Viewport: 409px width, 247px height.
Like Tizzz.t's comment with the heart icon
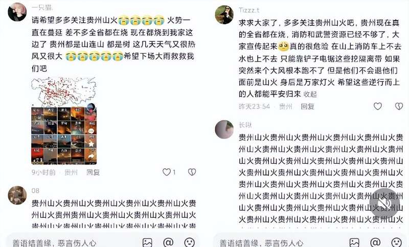click(x=378, y=106)
